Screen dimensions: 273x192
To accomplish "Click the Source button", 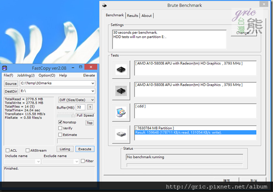I will tap(11, 84).
